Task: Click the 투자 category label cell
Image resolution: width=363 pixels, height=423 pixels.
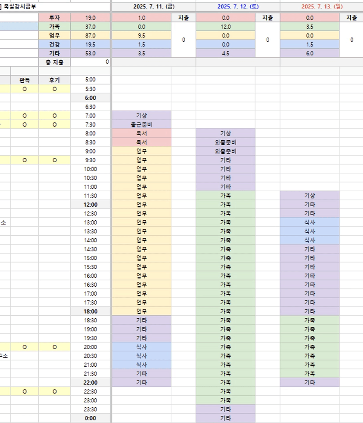Action: [54, 18]
